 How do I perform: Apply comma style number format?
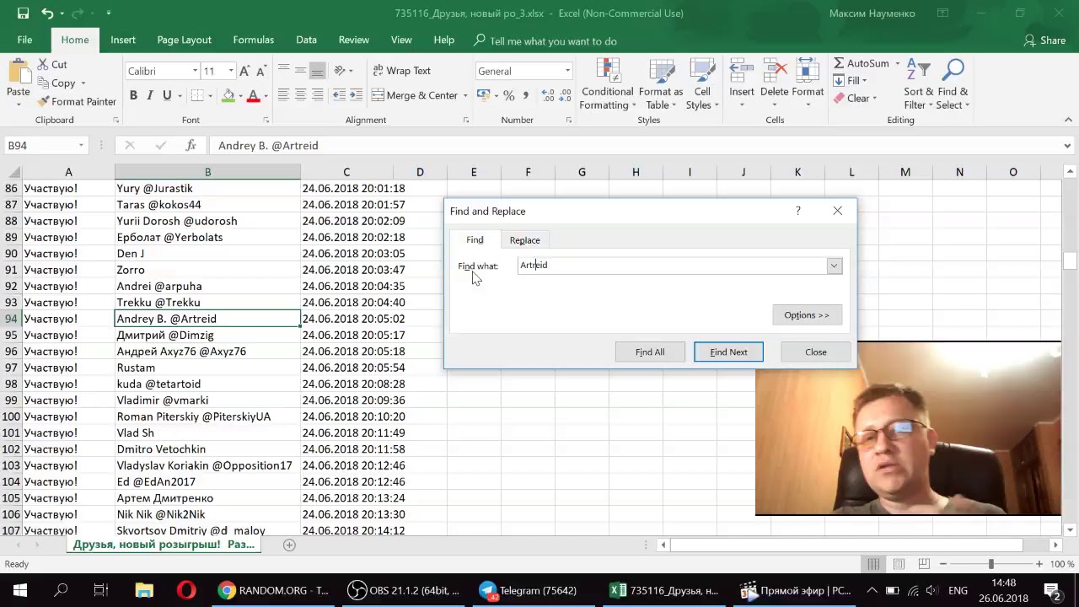tap(526, 95)
